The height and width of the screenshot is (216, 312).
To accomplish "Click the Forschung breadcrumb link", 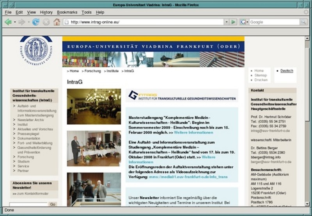I will [x=93, y=71].
